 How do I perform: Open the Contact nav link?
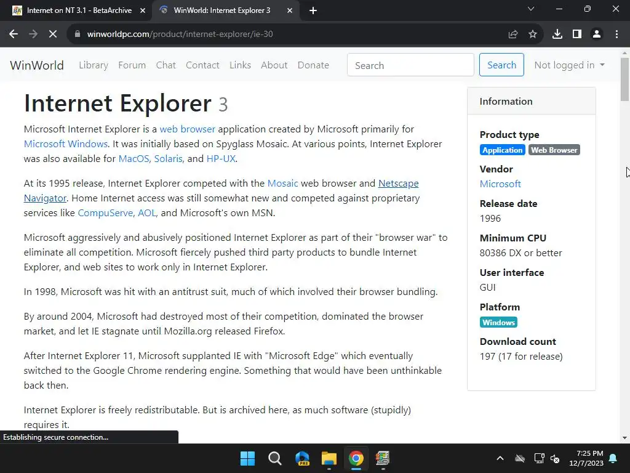click(x=202, y=65)
